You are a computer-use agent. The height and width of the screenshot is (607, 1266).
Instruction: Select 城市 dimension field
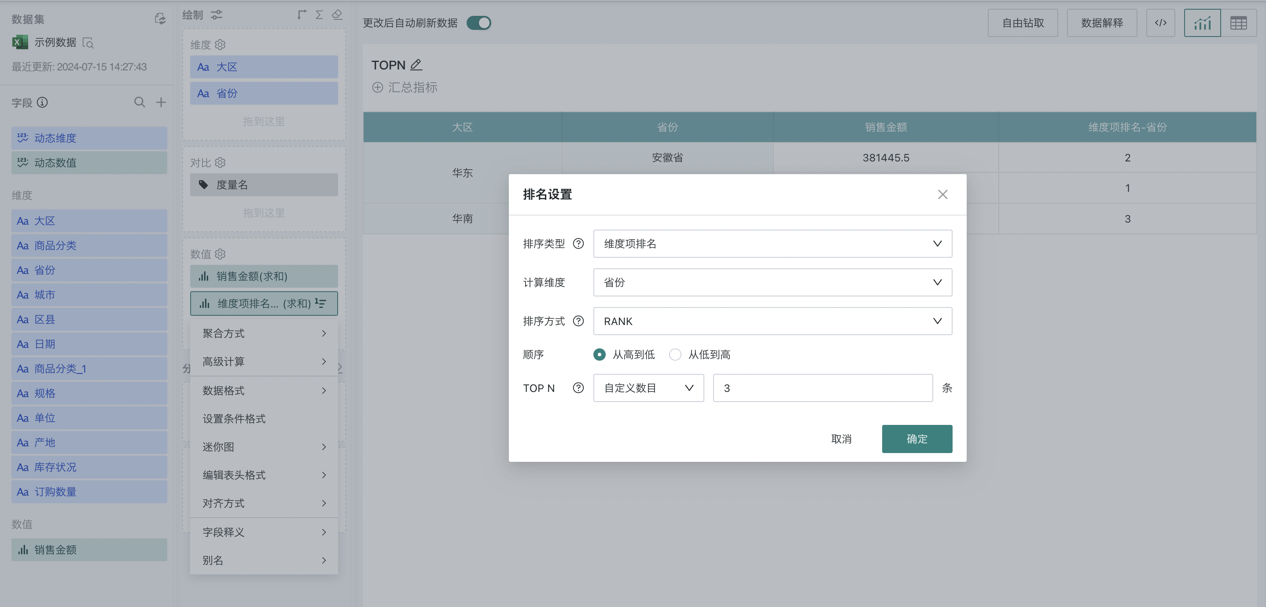pos(89,295)
